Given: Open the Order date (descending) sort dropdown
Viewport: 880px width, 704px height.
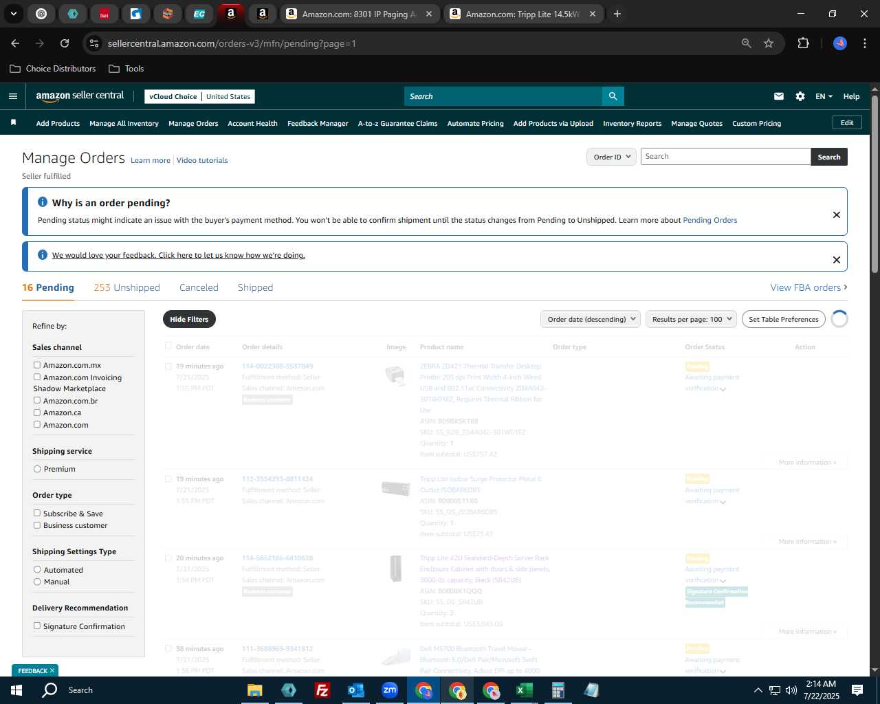Looking at the screenshot, I should pos(591,319).
